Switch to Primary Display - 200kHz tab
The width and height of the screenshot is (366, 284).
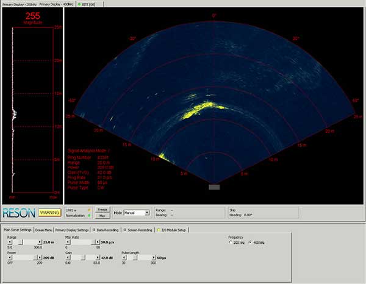(x=20, y=4)
